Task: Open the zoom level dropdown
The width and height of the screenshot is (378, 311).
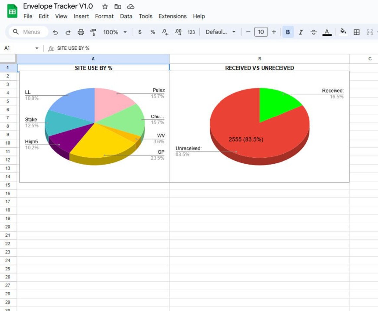Action: [x=114, y=32]
